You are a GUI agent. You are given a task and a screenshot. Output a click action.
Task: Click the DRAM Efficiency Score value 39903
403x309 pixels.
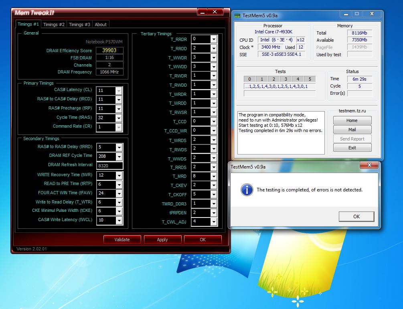[109, 51]
